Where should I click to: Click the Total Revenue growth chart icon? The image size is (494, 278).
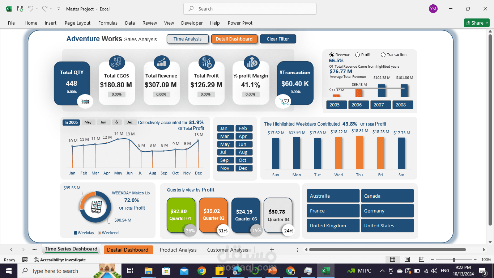click(162, 62)
